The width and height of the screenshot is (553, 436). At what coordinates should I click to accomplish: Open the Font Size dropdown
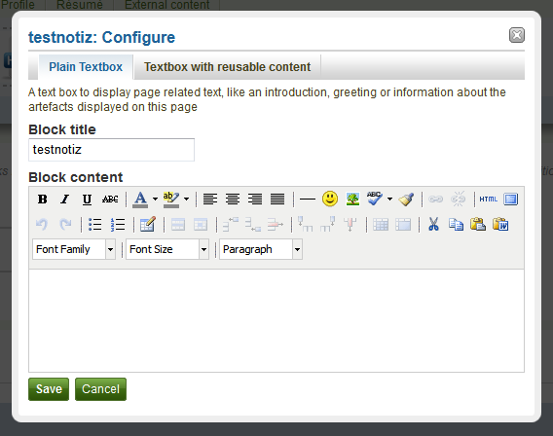(167, 249)
